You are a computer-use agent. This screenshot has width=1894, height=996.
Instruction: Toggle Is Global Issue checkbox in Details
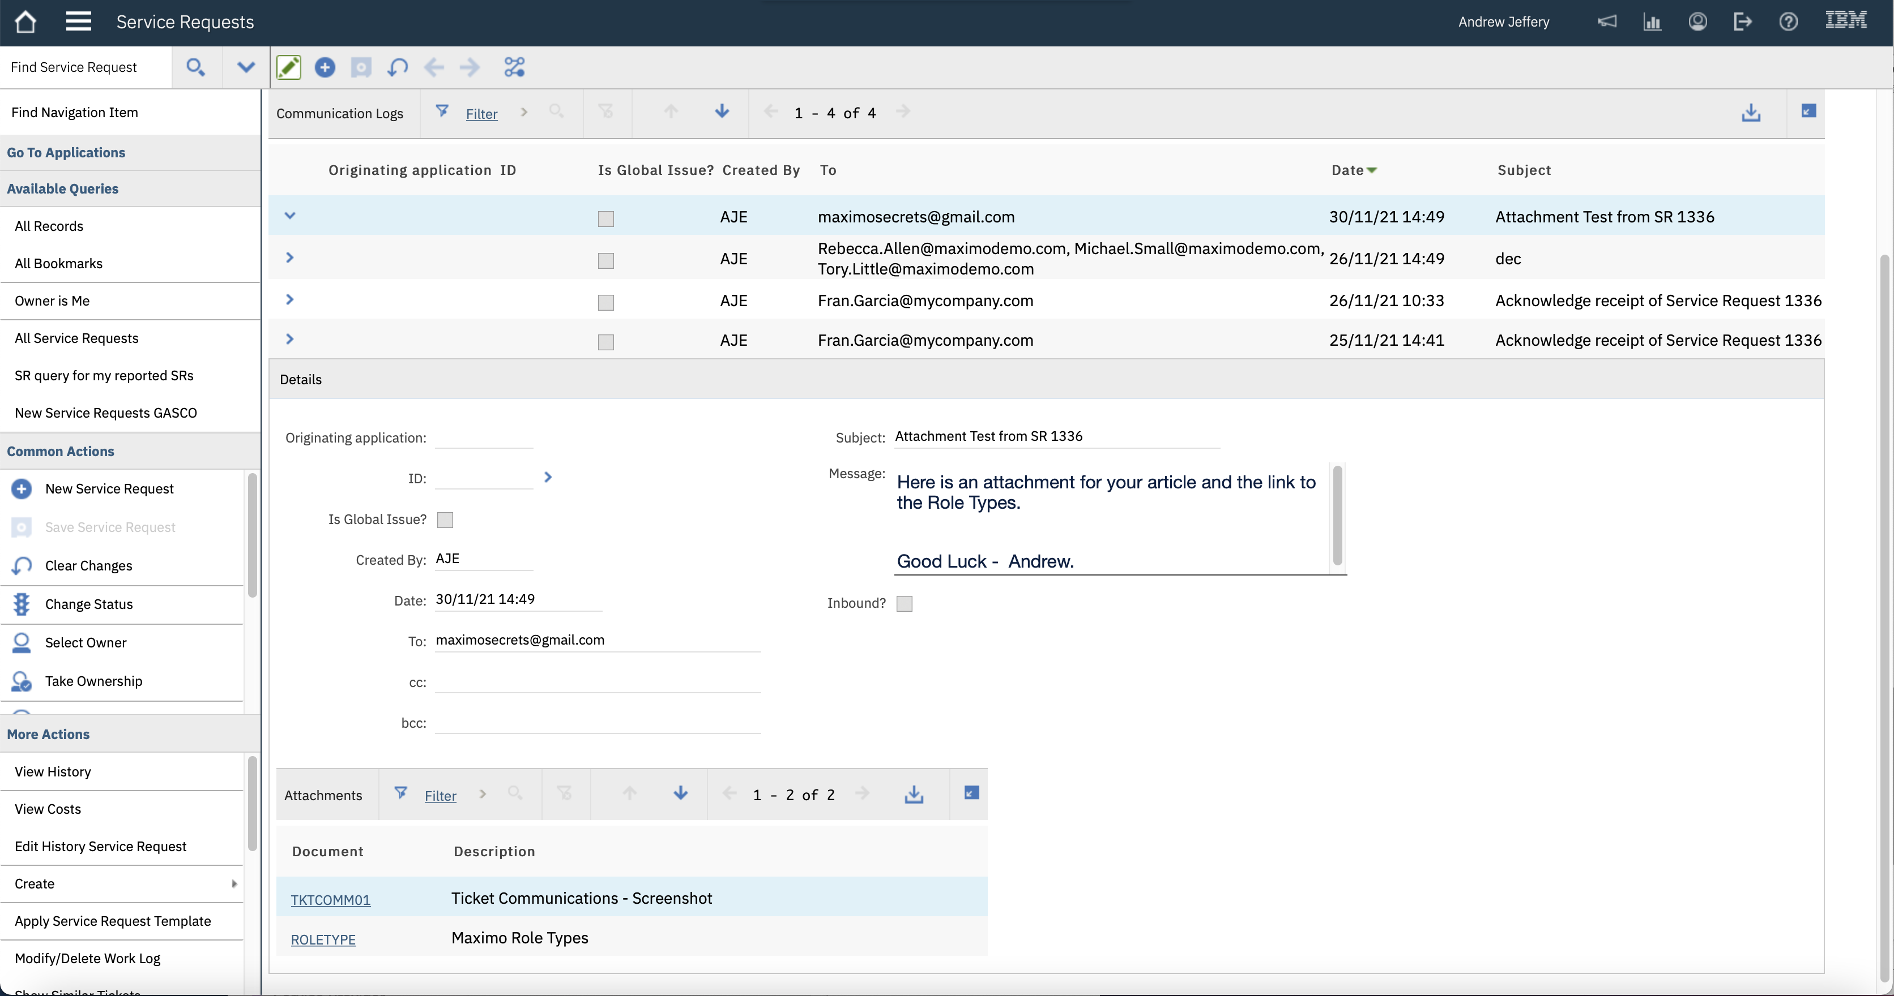tap(445, 520)
